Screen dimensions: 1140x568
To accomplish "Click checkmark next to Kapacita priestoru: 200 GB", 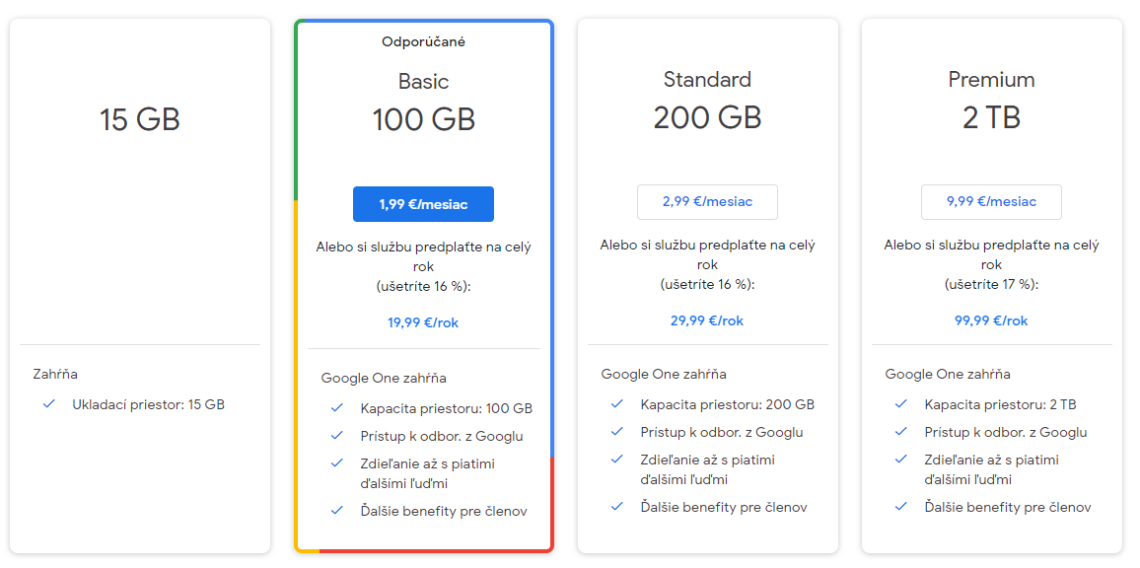I will (617, 404).
